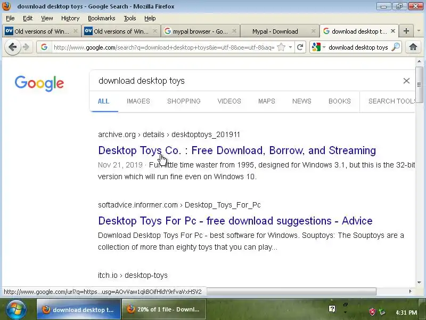The height and width of the screenshot is (320, 426).
Task: Click the Firefox URL address field
Action: [x=164, y=47]
